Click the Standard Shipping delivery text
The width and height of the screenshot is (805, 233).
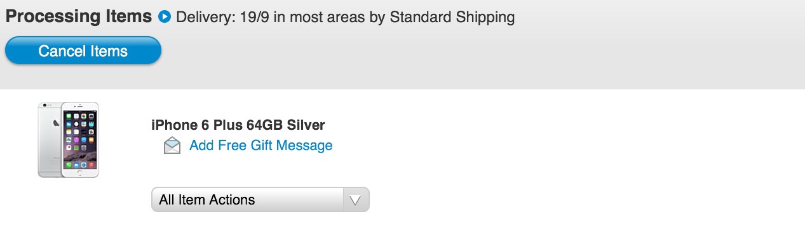tap(452, 17)
